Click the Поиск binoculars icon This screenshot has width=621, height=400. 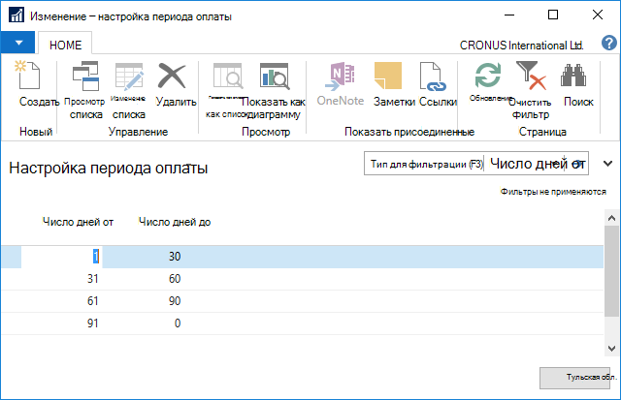(573, 76)
